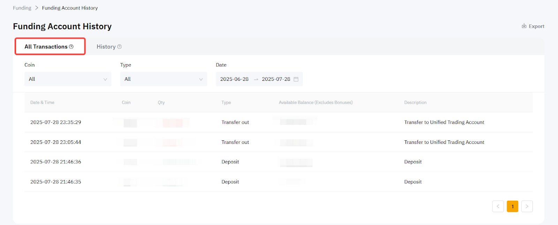Image resolution: width=558 pixels, height=225 pixels.
Task: Click breadcrumb separator arrow after Funding
Action: click(37, 8)
